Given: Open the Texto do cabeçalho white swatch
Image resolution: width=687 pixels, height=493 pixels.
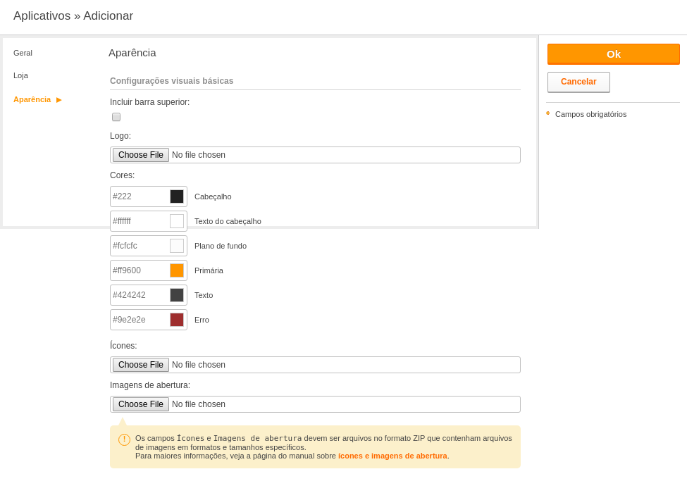Looking at the screenshot, I should point(177,221).
